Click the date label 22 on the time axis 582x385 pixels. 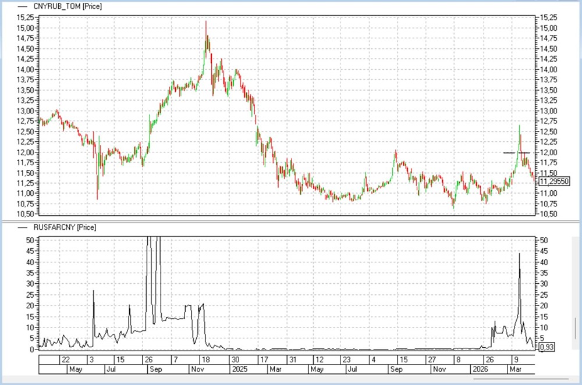66,360
